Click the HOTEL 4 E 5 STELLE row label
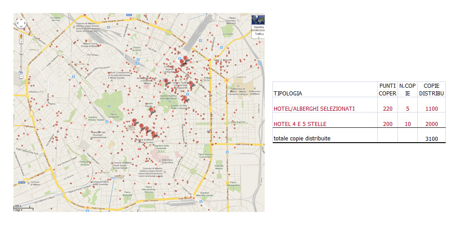This screenshot has height=225, width=461. 300,124
